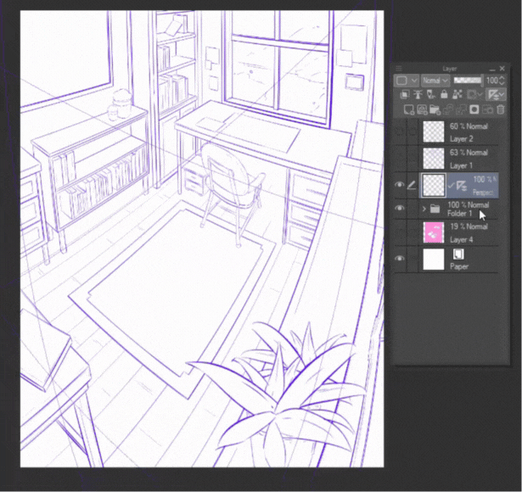Screen dimensions: 522x492
Task: Select the white Paper thumbnail
Action: point(434,259)
